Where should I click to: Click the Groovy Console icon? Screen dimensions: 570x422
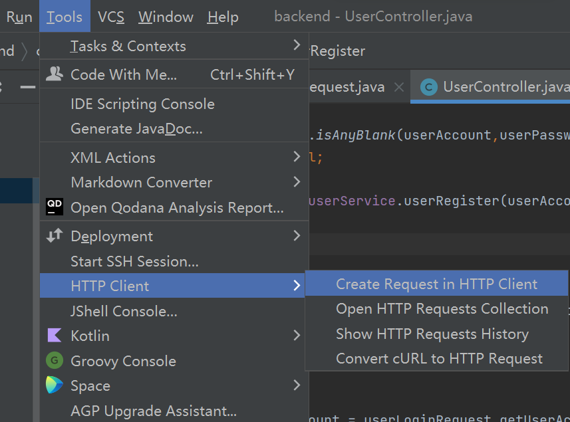click(55, 361)
